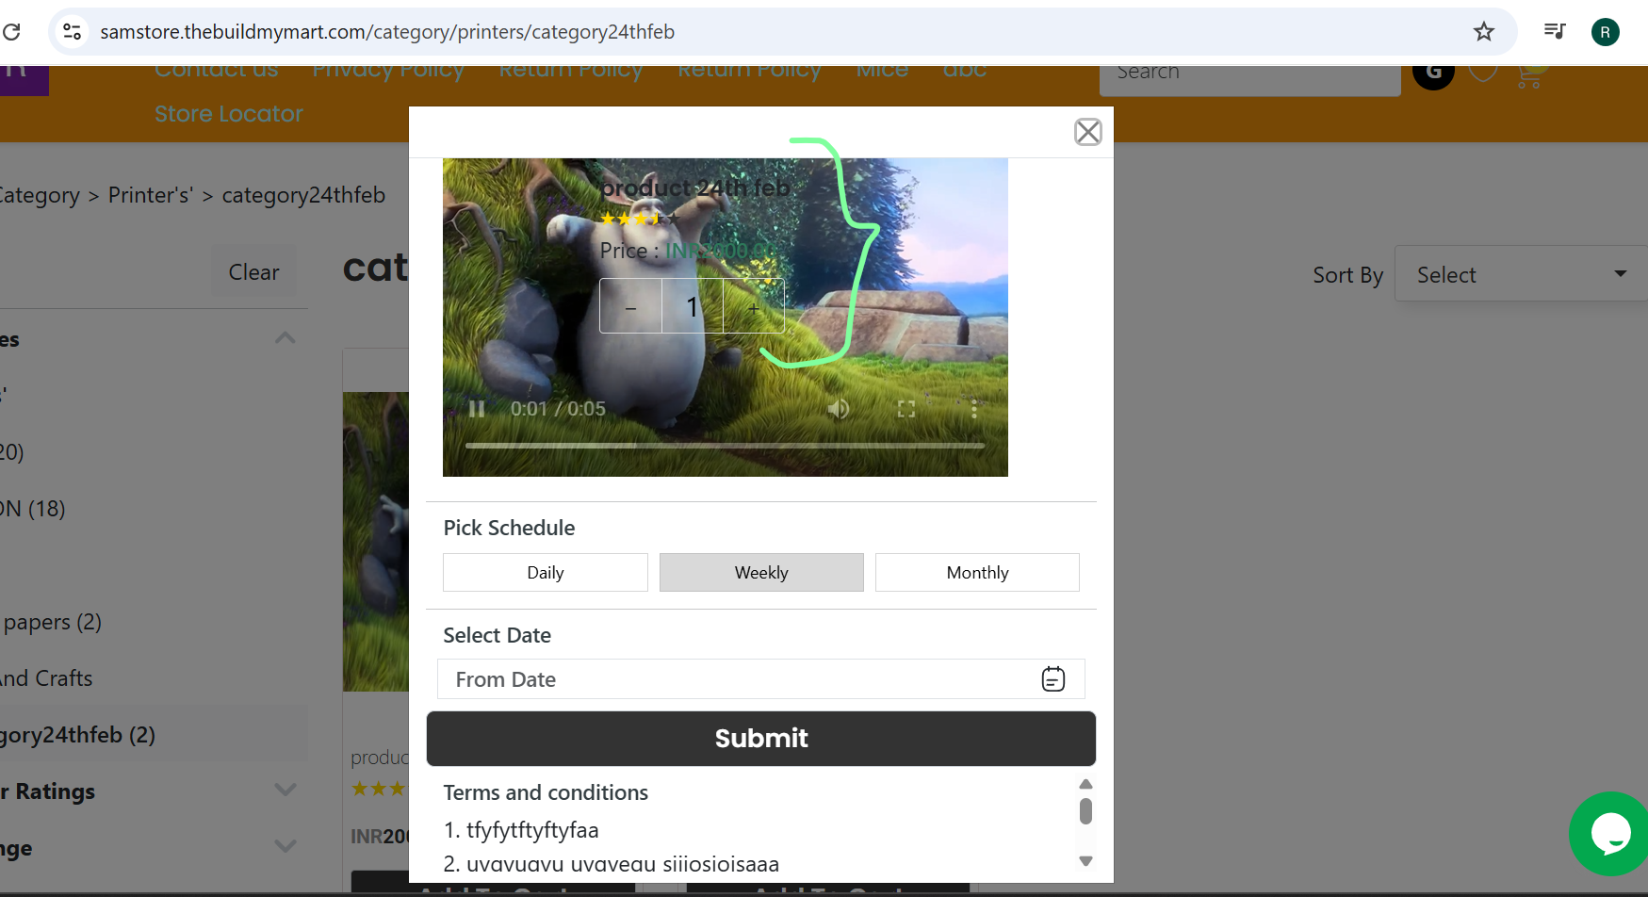The width and height of the screenshot is (1648, 897).
Task: Submit the subscription schedule
Action: [761, 739]
